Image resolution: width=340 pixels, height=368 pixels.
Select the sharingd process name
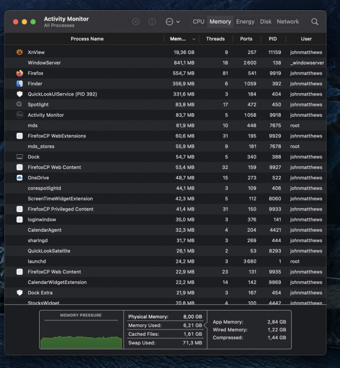click(x=37, y=240)
